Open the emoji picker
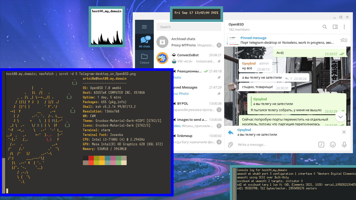This screenshot has height=200, width=356. (333, 145)
